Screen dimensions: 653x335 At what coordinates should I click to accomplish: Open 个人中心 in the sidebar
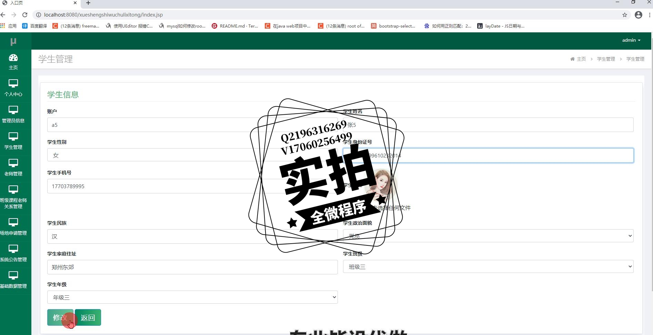coord(13,88)
